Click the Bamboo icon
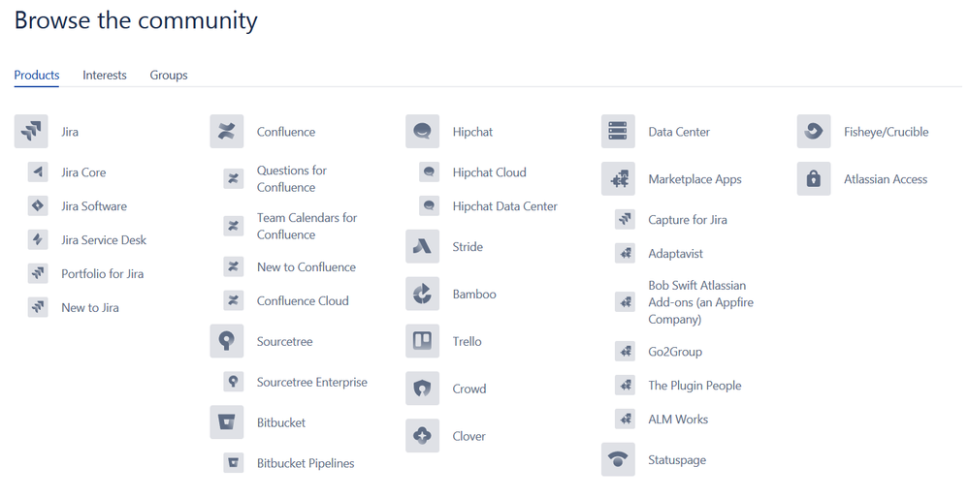The image size is (969, 498). coord(423,294)
